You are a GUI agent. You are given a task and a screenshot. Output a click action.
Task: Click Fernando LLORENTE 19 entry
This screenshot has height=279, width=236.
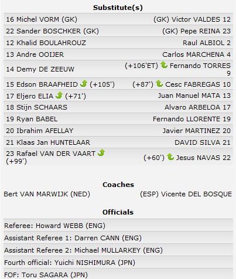(191, 119)
